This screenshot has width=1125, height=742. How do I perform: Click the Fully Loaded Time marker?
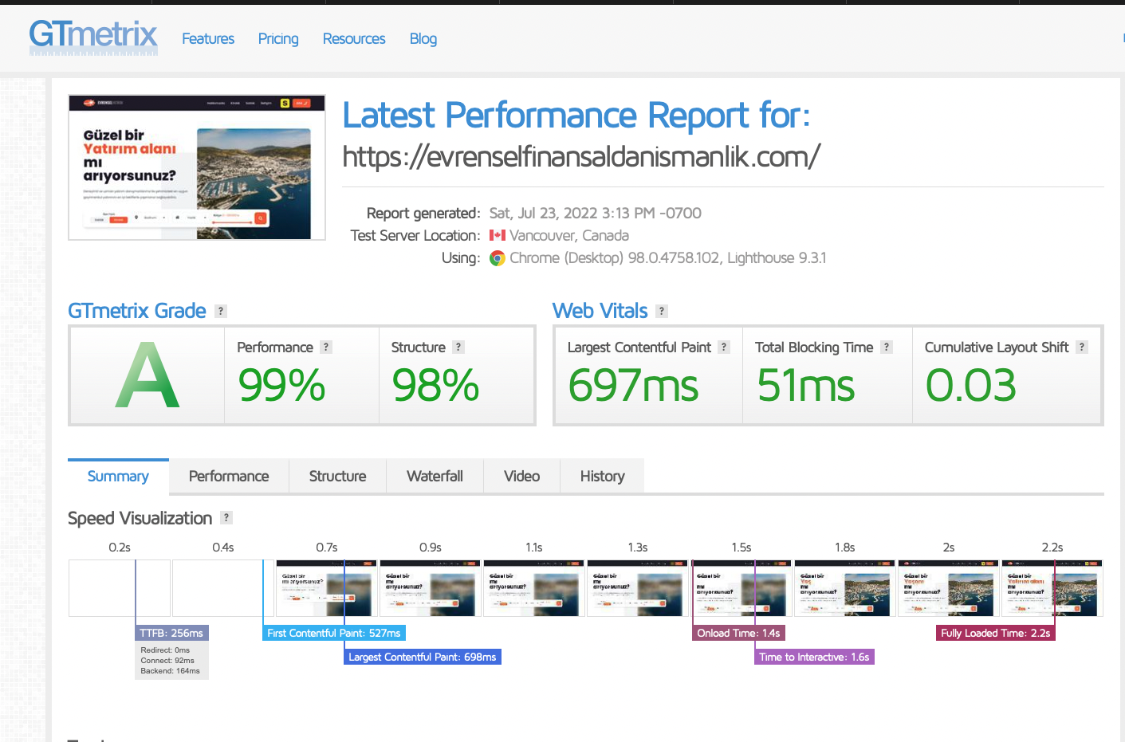(995, 633)
